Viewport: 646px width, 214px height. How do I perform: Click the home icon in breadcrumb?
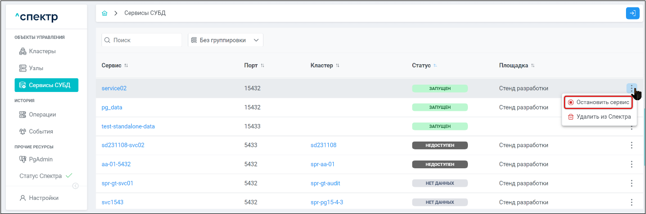pos(104,13)
